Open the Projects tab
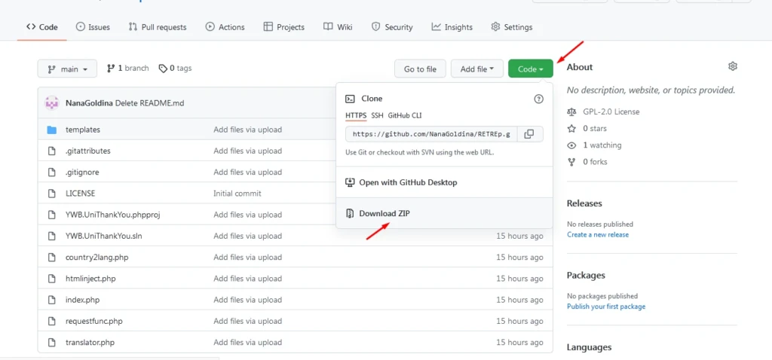Viewport: 772px width, 360px height. 284,27
